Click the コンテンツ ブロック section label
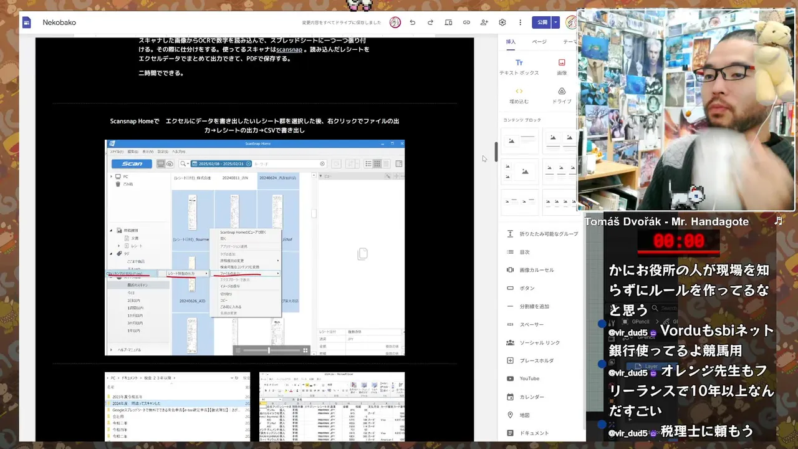 point(522,120)
